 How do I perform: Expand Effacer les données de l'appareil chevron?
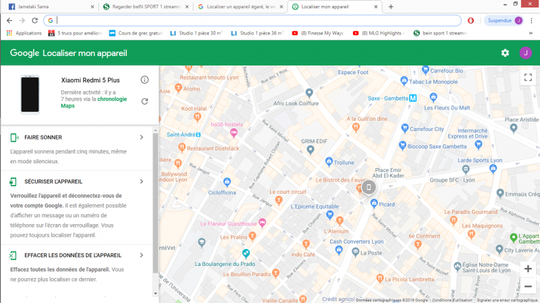click(142, 255)
